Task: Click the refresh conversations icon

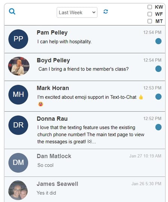Action: pyautogui.click(x=106, y=12)
